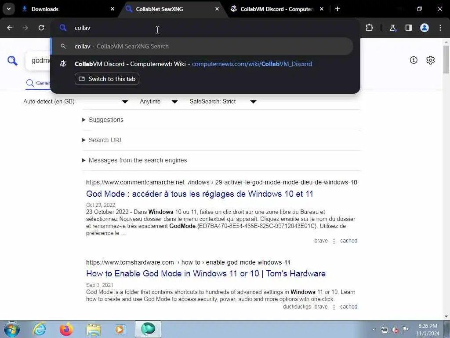This screenshot has height=338, width=450.
Task: Open cached link of Tom's Hardware result
Action: (x=348, y=307)
